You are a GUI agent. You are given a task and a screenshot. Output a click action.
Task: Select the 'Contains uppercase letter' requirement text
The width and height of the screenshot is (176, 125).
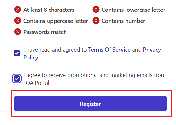[56, 21]
